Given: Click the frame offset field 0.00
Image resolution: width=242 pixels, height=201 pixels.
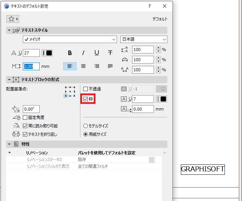Looking at the screenshot, I should (x=143, y=109).
